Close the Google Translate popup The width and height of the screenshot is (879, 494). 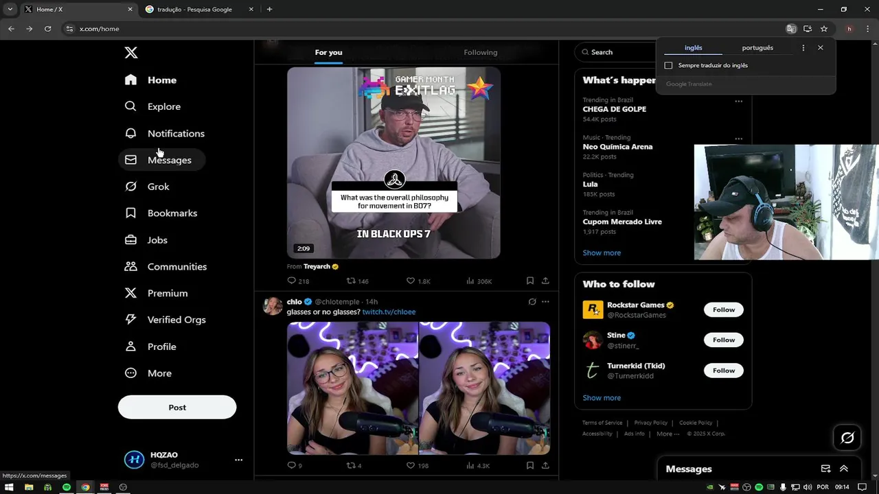[820, 48]
